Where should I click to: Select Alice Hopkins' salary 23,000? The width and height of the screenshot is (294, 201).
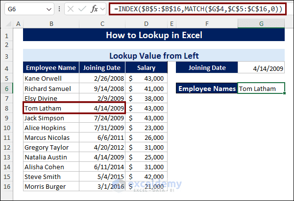pos(146,128)
